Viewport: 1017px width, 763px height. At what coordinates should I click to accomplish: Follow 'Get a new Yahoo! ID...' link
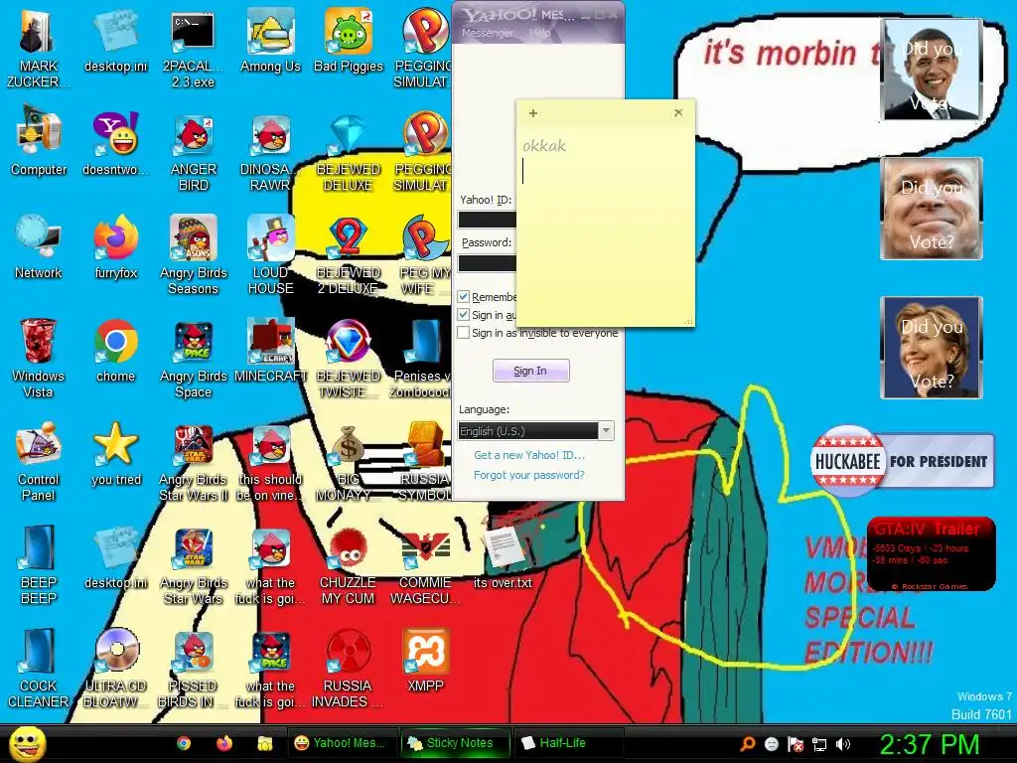tap(528, 455)
